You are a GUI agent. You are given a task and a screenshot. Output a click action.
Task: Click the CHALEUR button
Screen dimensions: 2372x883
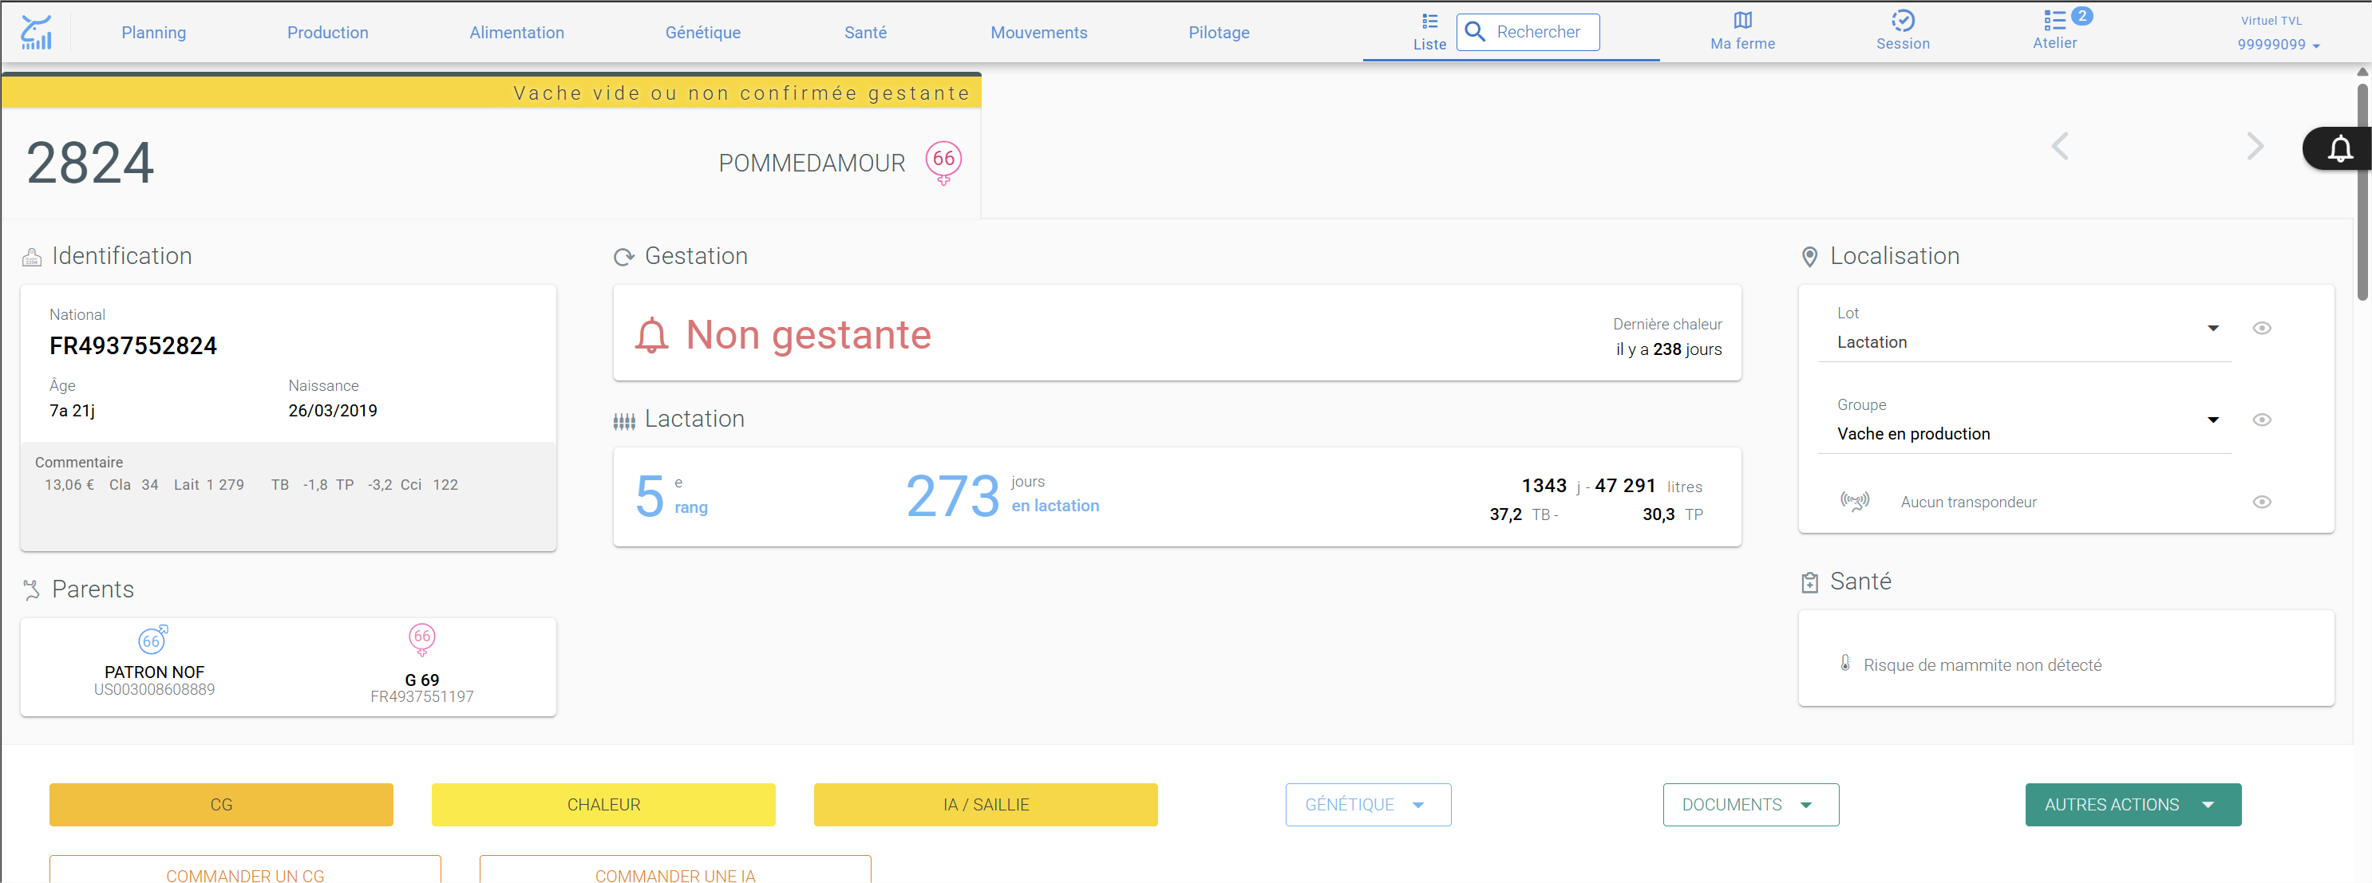(603, 805)
